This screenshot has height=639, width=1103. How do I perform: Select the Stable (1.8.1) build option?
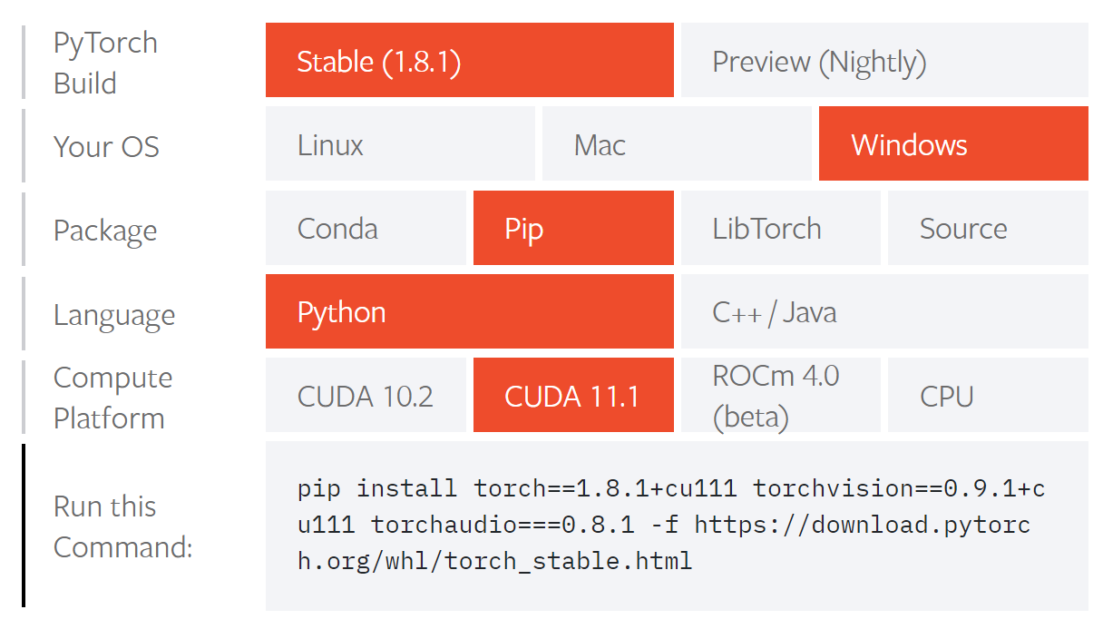tap(469, 60)
